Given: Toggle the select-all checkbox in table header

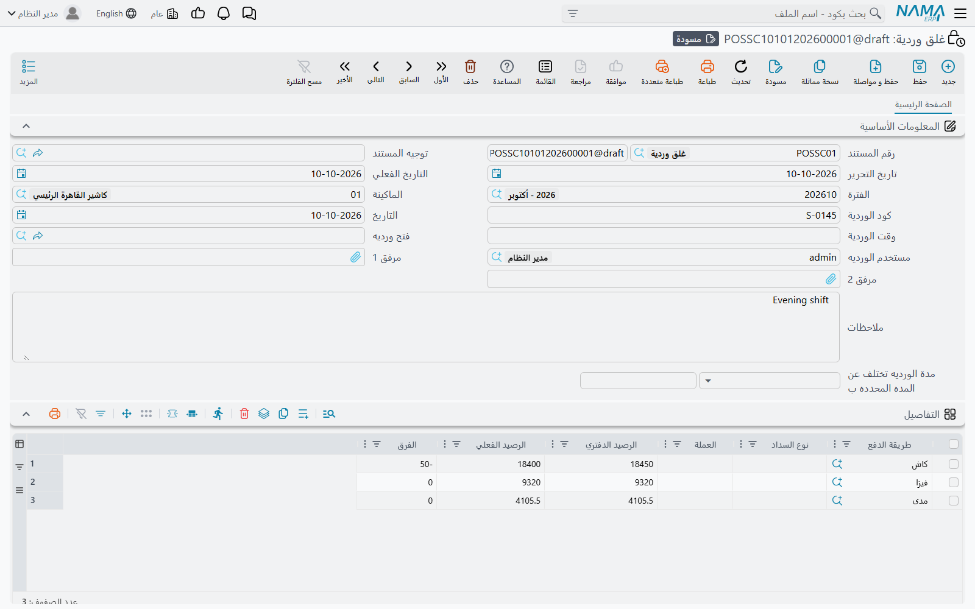Looking at the screenshot, I should coord(954,445).
